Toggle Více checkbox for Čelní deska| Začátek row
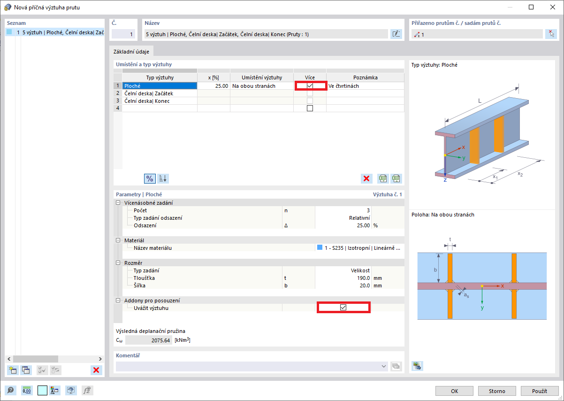 [310, 93]
